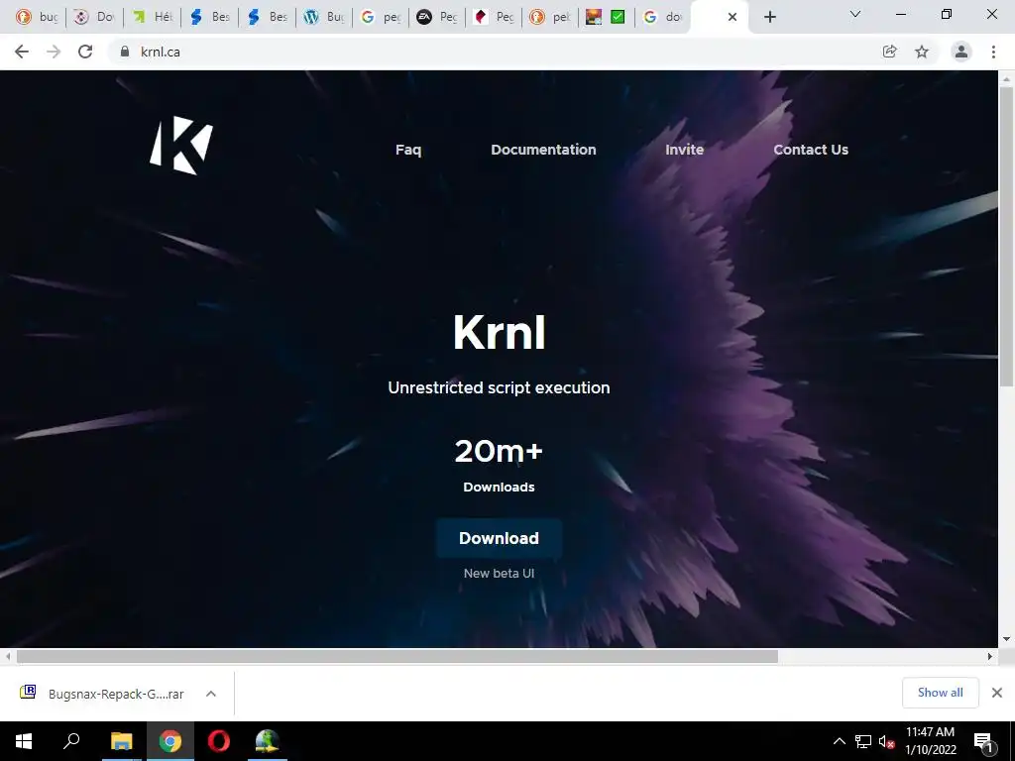Click the Krnl K logo
1015x761 pixels.
click(181, 146)
